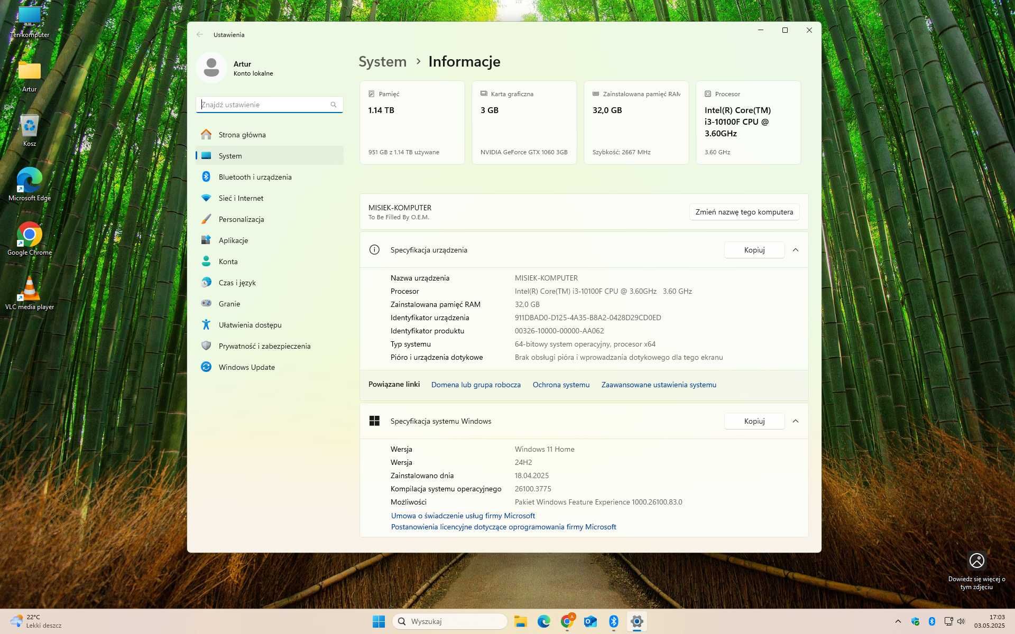This screenshot has height=634, width=1015.
Task: Focus the Znajdź ustawienie search box
Action: 269,105
